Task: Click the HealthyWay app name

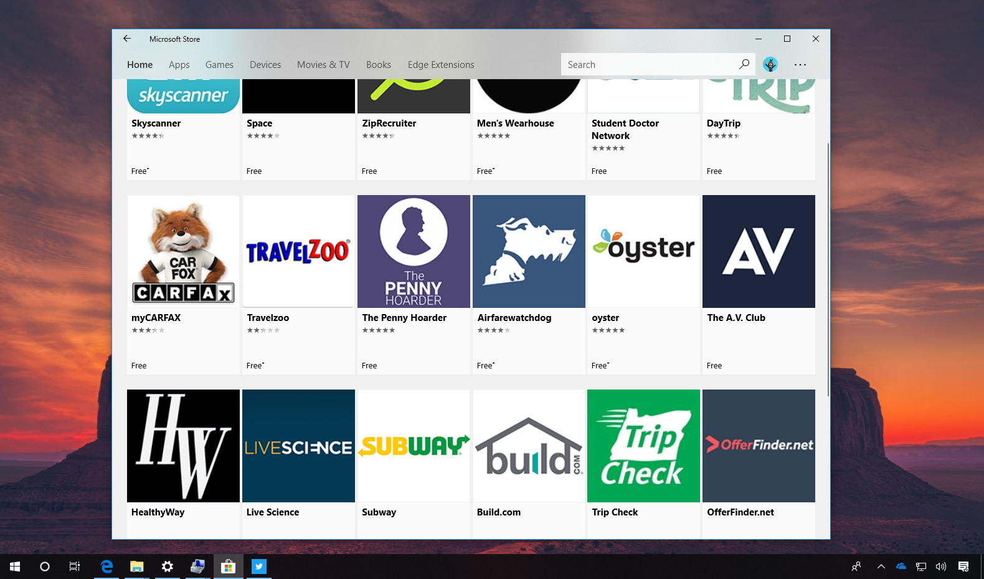Action: coord(158,512)
